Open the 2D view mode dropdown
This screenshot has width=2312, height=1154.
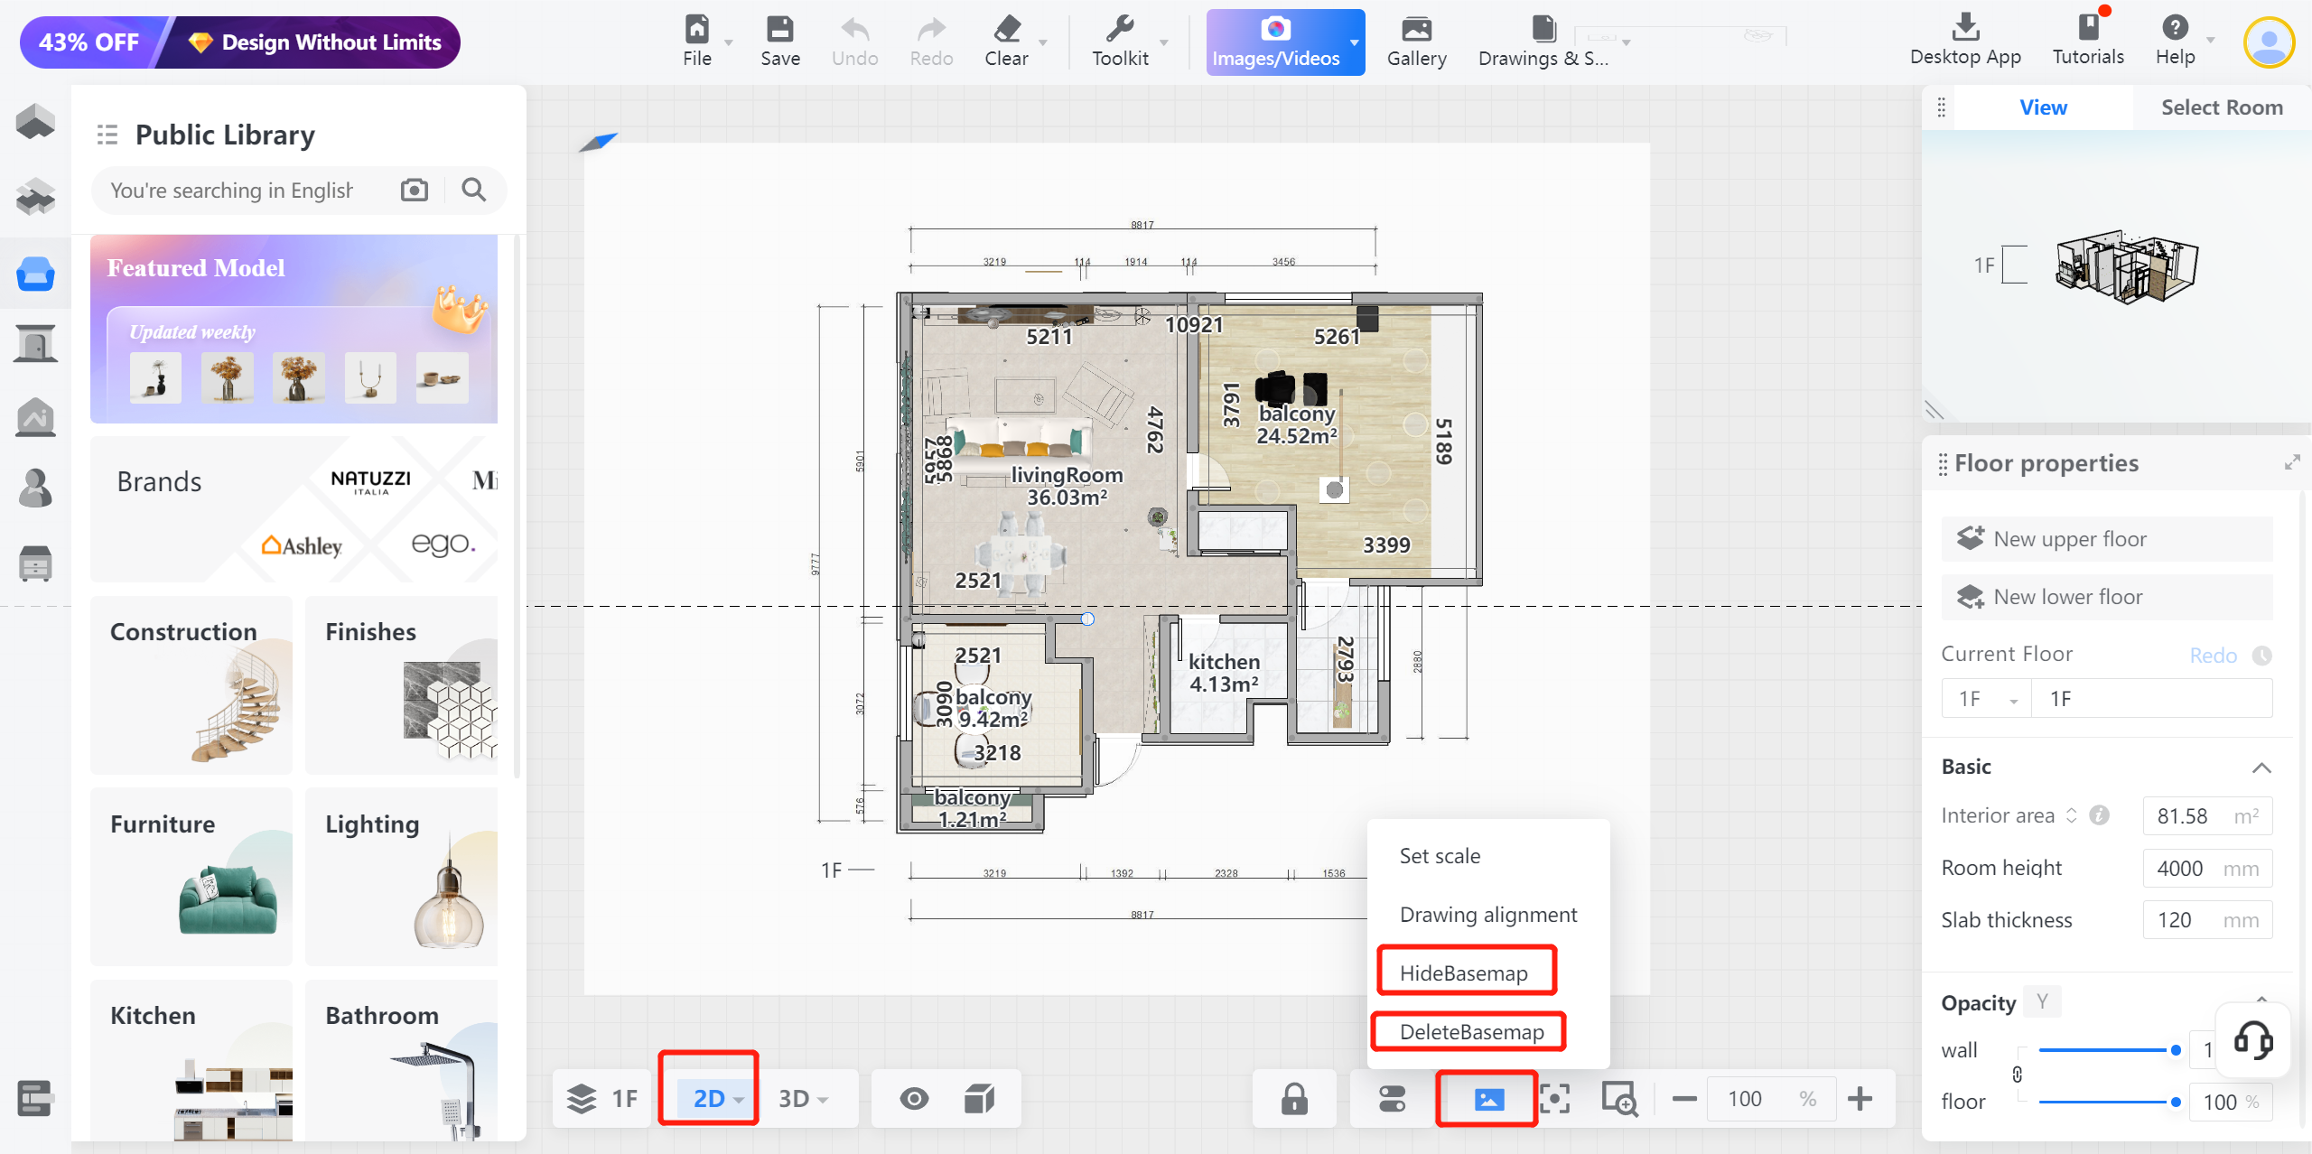pyautogui.click(x=717, y=1099)
